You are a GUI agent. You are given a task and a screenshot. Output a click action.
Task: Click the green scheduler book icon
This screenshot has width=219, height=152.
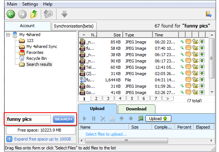(x=141, y=118)
